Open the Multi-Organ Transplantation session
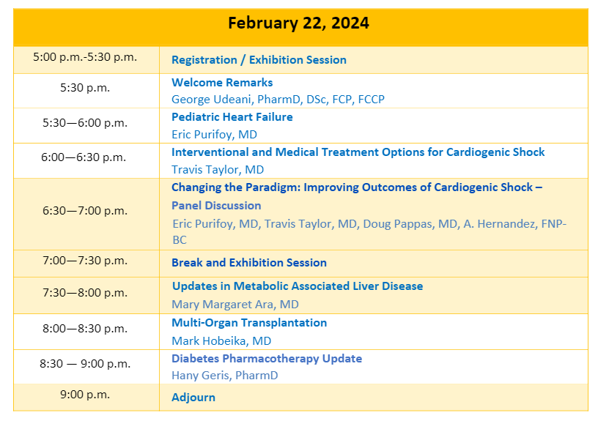Image resolution: width=598 pixels, height=421 pixels. point(249,323)
